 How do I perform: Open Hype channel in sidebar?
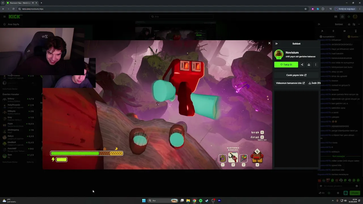point(18,124)
